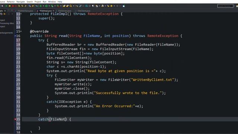Open the Navigate menu
Screen dimensions: 238x134
tap(21, 1)
